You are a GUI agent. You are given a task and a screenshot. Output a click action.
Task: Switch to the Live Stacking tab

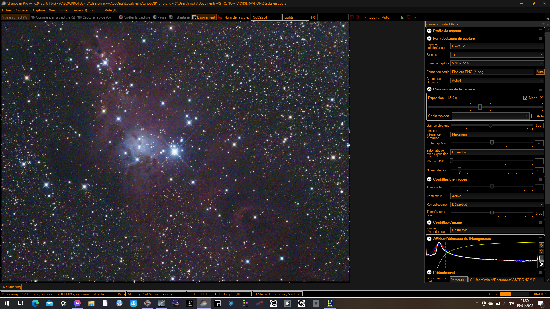11,287
